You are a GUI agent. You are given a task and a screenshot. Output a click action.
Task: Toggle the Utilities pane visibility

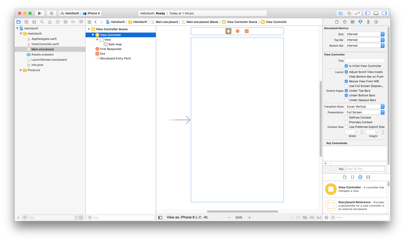tap(384, 13)
